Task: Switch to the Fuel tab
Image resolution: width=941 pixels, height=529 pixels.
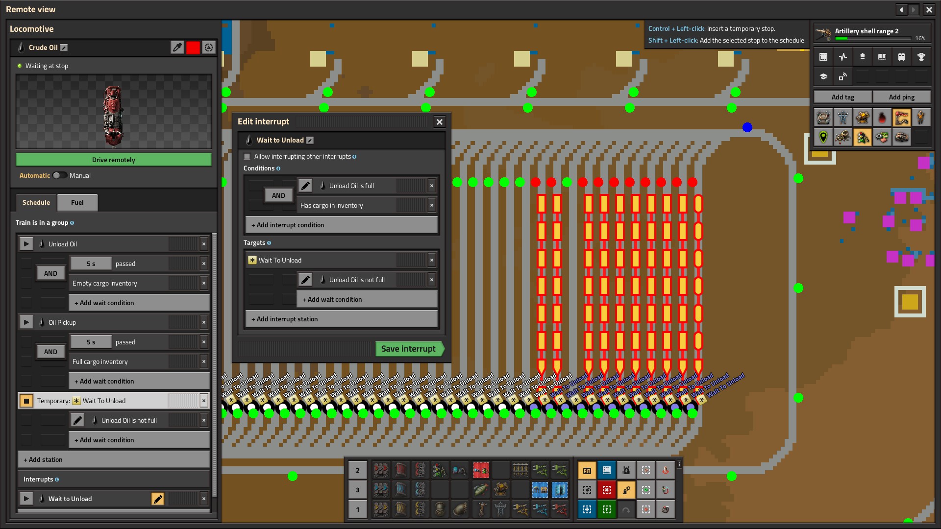Action: click(77, 202)
